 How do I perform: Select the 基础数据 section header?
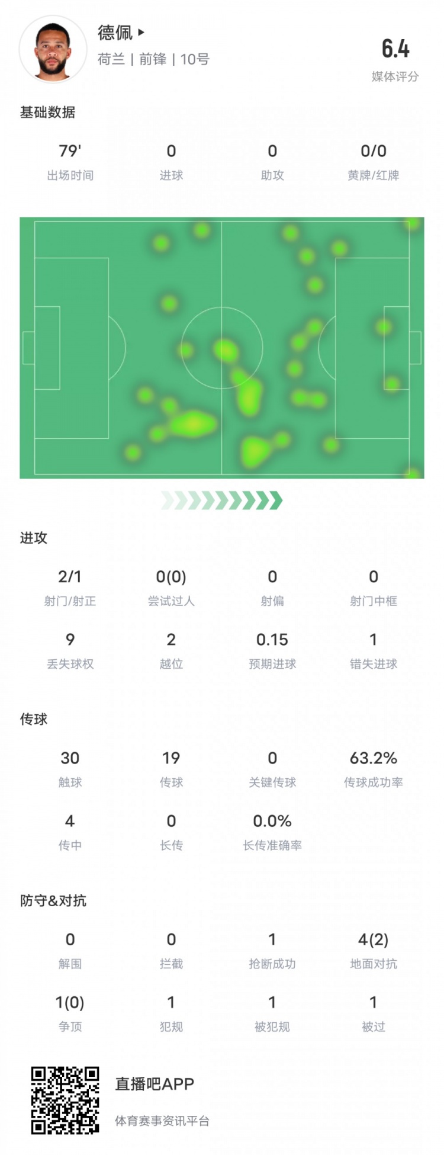click(47, 112)
